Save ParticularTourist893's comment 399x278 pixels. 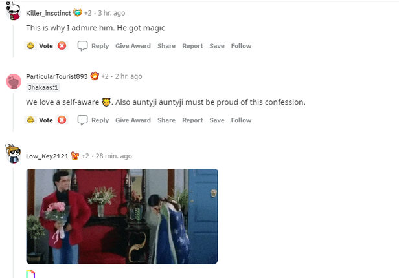[x=217, y=120]
